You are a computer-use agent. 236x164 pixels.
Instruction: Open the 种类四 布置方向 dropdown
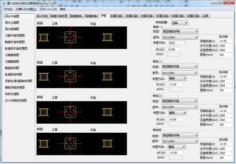(x=177, y=147)
